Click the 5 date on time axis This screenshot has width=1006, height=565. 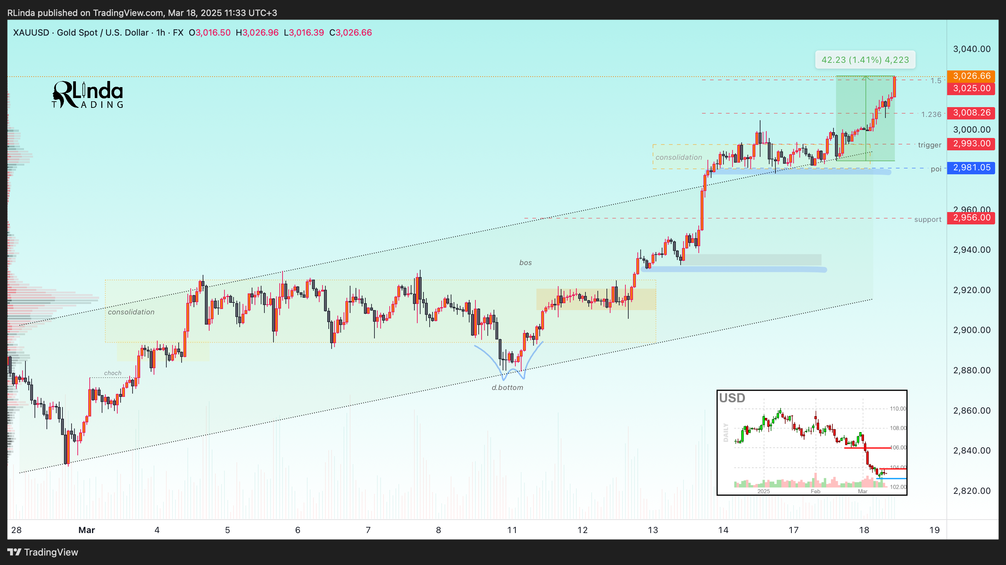point(227,530)
